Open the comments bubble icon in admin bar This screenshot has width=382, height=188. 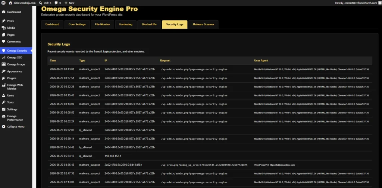click(56, 3)
